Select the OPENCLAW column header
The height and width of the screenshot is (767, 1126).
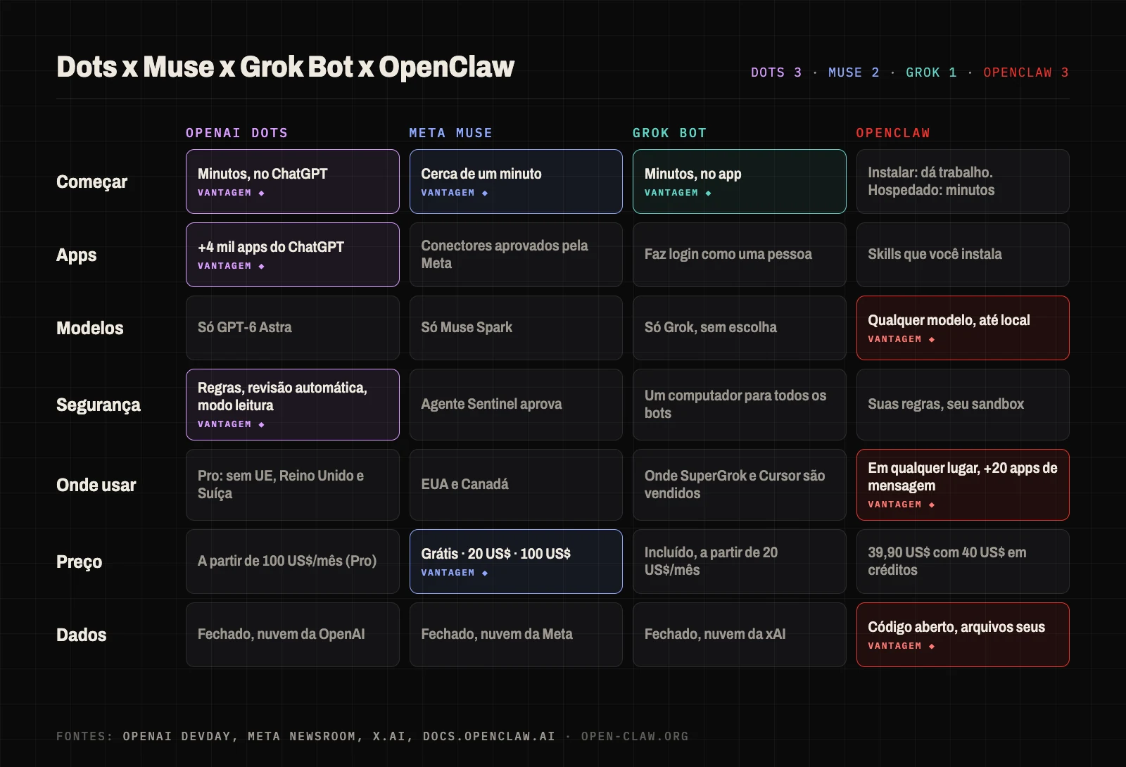coord(893,133)
